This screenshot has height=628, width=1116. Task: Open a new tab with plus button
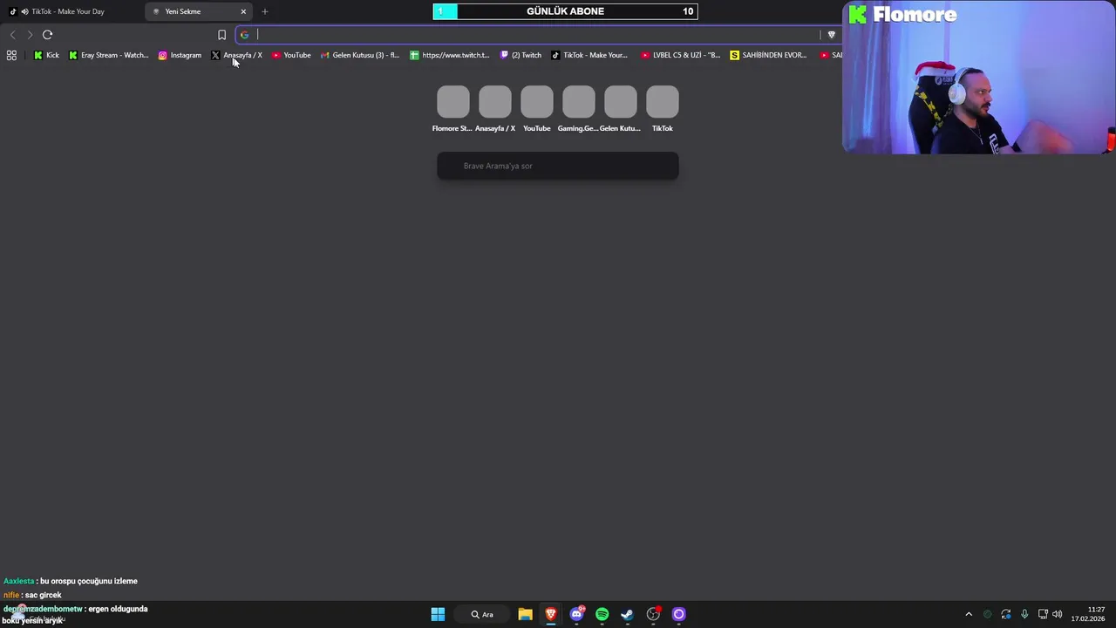265,11
